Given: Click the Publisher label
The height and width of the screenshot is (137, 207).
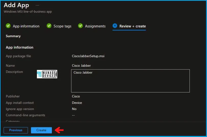Looking at the screenshot, I should click(x=13, y=96).
